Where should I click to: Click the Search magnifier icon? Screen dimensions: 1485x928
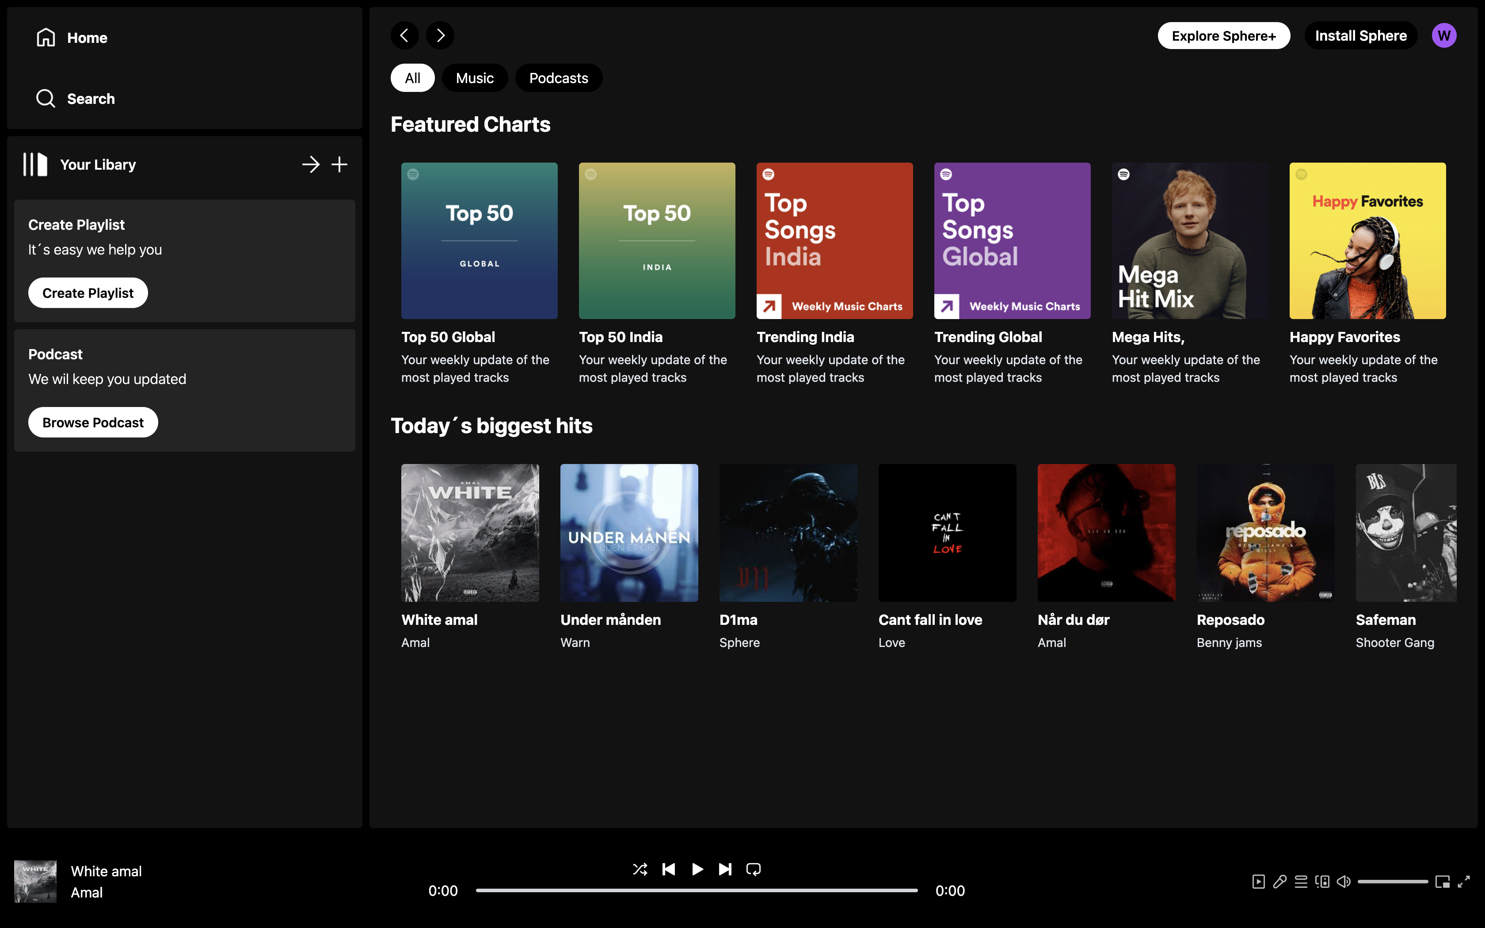pos(46,98)
